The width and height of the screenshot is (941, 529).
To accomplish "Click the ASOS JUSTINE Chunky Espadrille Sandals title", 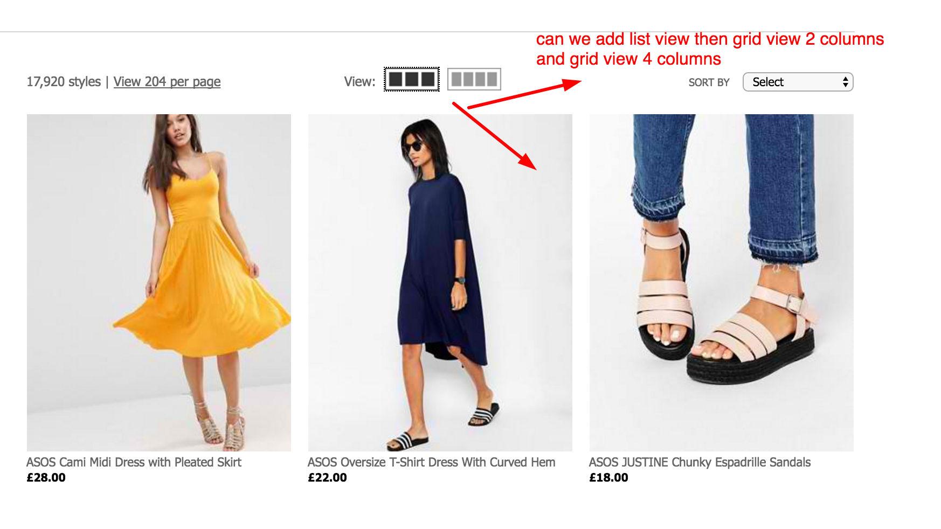I will pyautogui.click(x=700, y=462).
